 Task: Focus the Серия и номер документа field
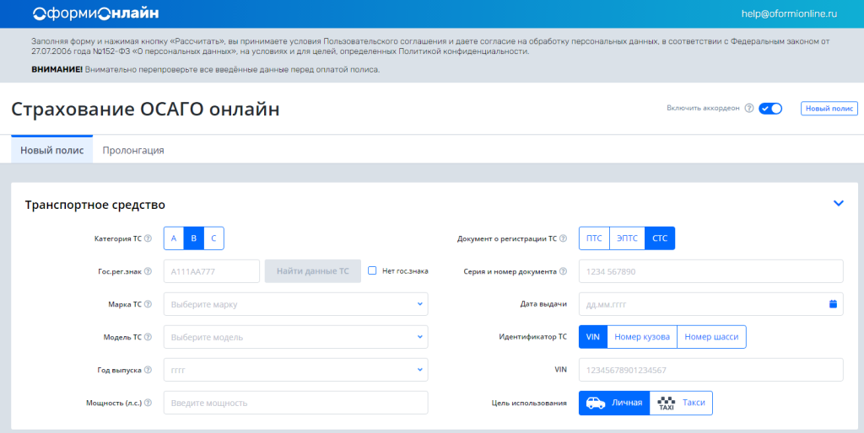tap(710, 271)
